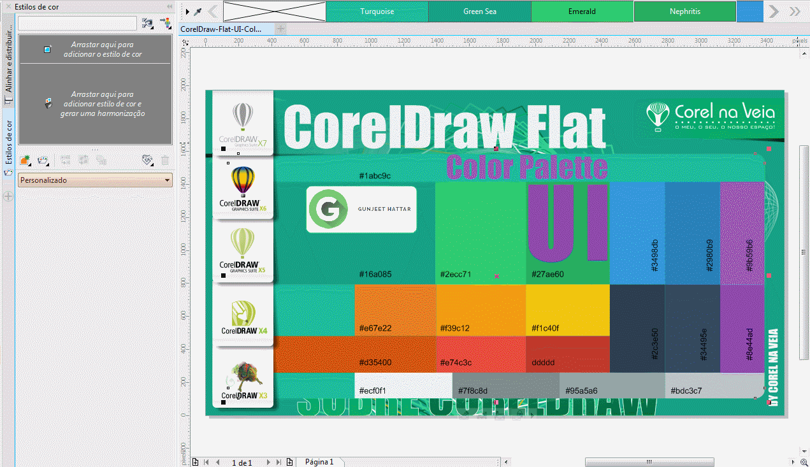Open the Personalizado dropdown
Viewport: 810px width, 467px height.
(x=94, y=180)
